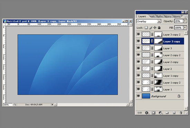
Task: Select the Layer 3 copy mask thumbnail
Action: [158, 41]
